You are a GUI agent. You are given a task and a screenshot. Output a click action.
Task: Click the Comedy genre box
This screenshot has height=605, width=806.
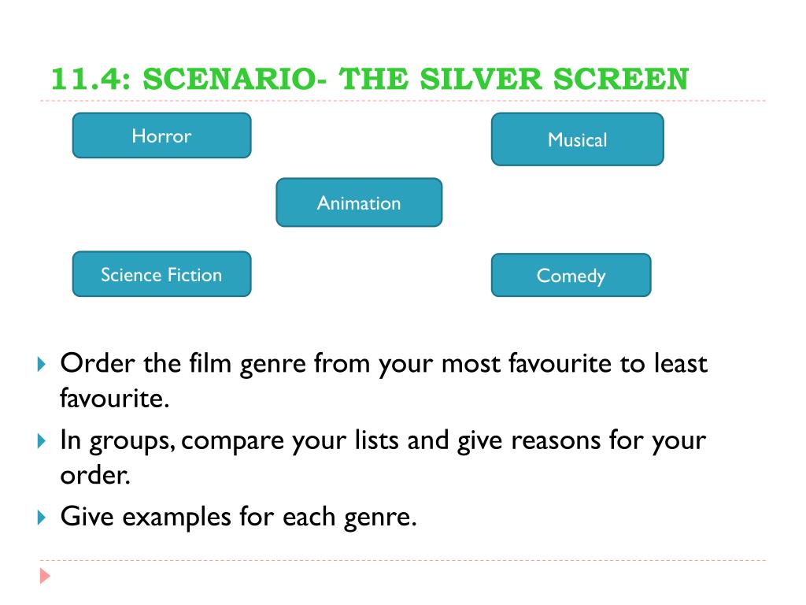571,275
